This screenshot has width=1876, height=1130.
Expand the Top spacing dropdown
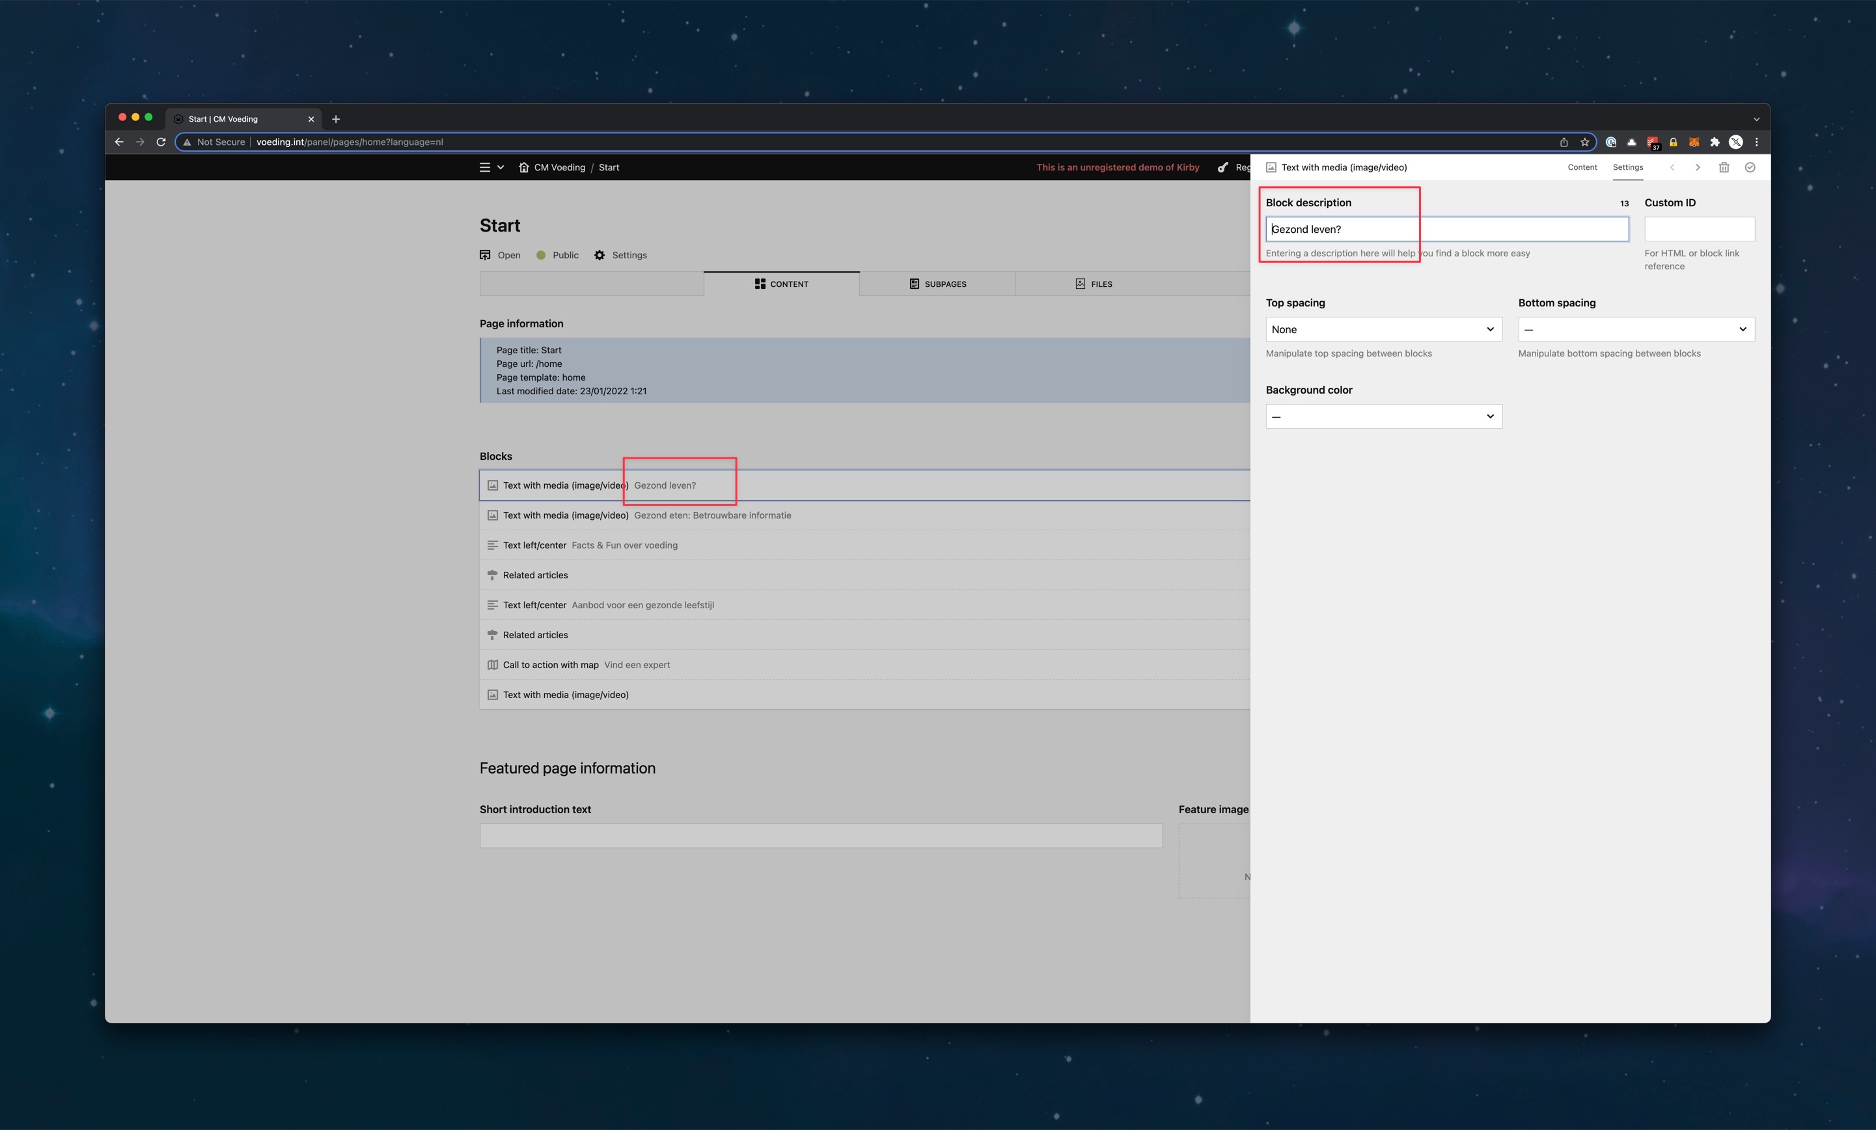[x=1383, y=329]
